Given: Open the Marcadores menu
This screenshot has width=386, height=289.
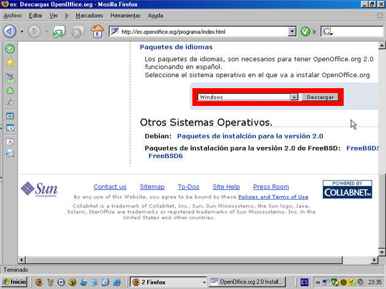Looking at the screenshot, I should point(88,15).
